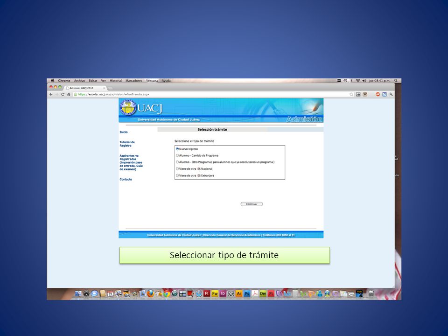This screenshot has width=448, height=336.
Task: Launch Adobe Photoshop (Ps) from dock
Action: 247,294
